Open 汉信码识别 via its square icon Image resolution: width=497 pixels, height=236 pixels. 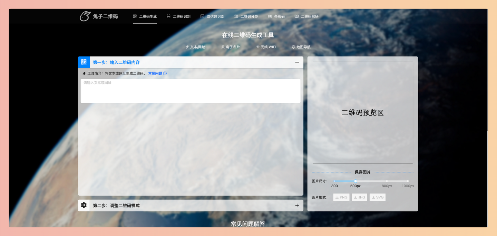[202, 16]
